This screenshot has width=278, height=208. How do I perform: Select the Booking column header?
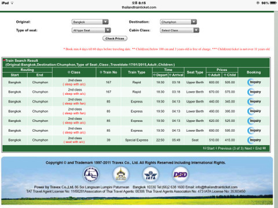pos(254,72)
